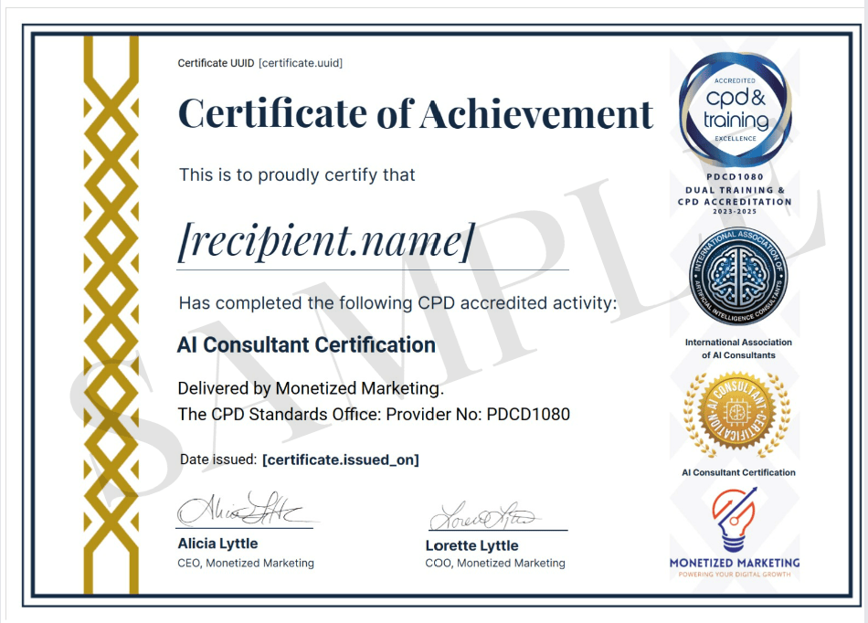Click the gold AI Consultant Certification medal
The image size is (868, 623).
(736, 415)
